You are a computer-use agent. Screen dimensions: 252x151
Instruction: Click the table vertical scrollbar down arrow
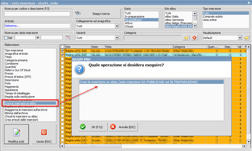tap(248, 142)
